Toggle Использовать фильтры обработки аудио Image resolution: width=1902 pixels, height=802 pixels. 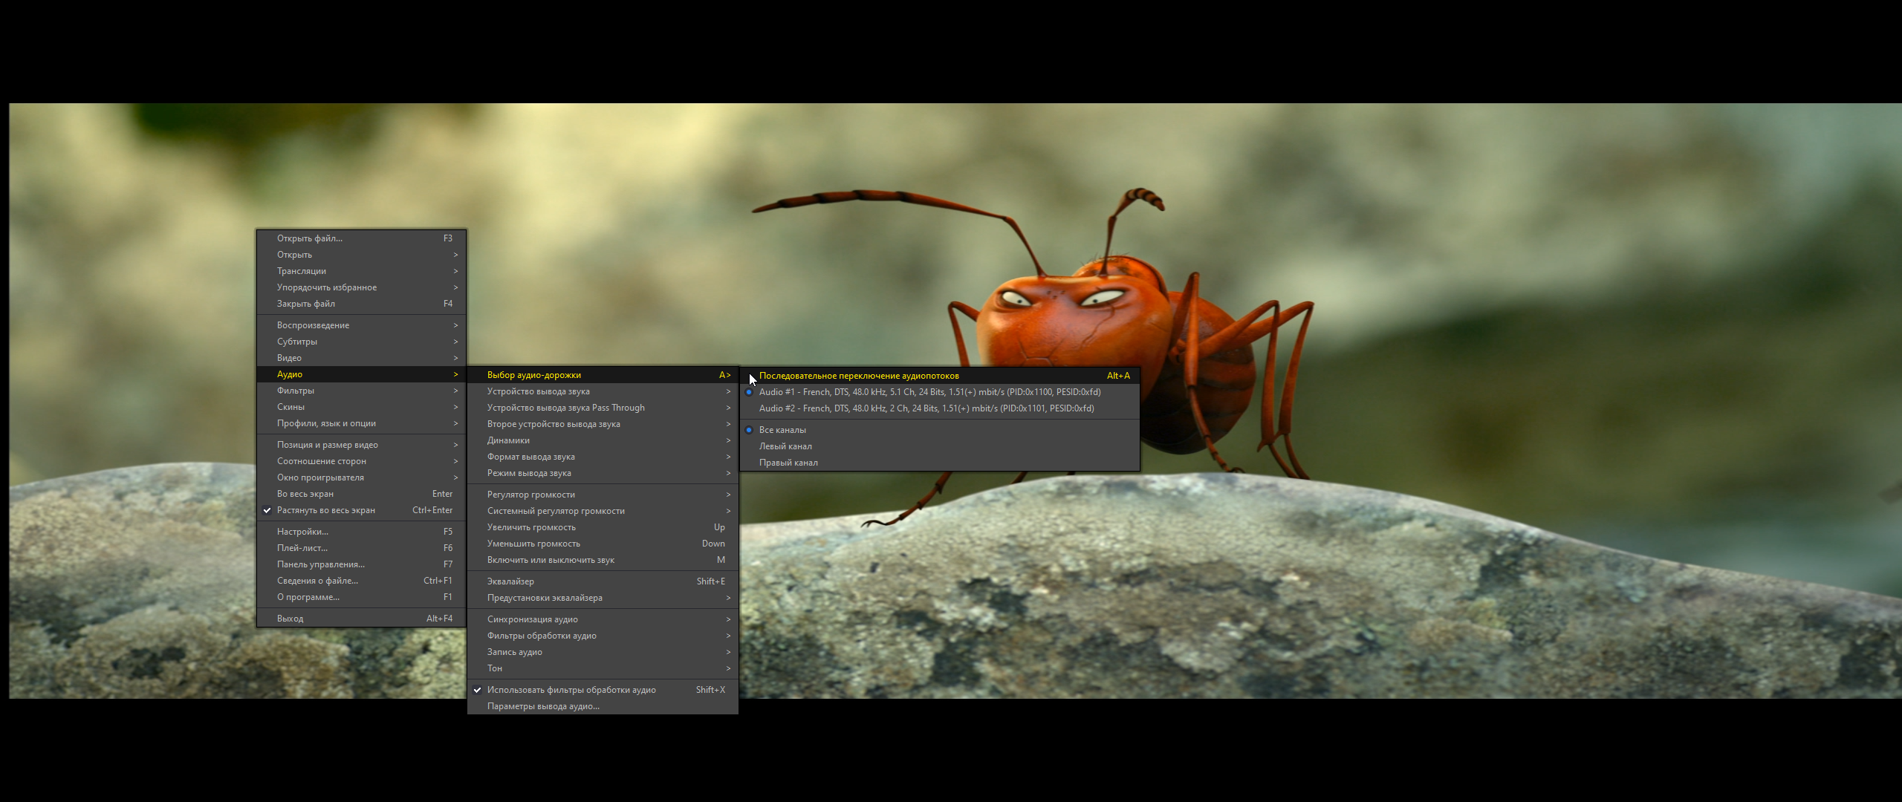coord(571,690)
